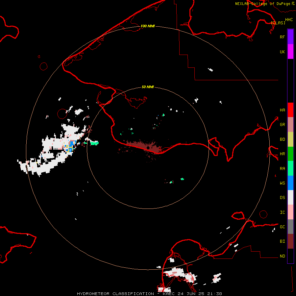Select the GR graupel color swatch

point(290,125)
